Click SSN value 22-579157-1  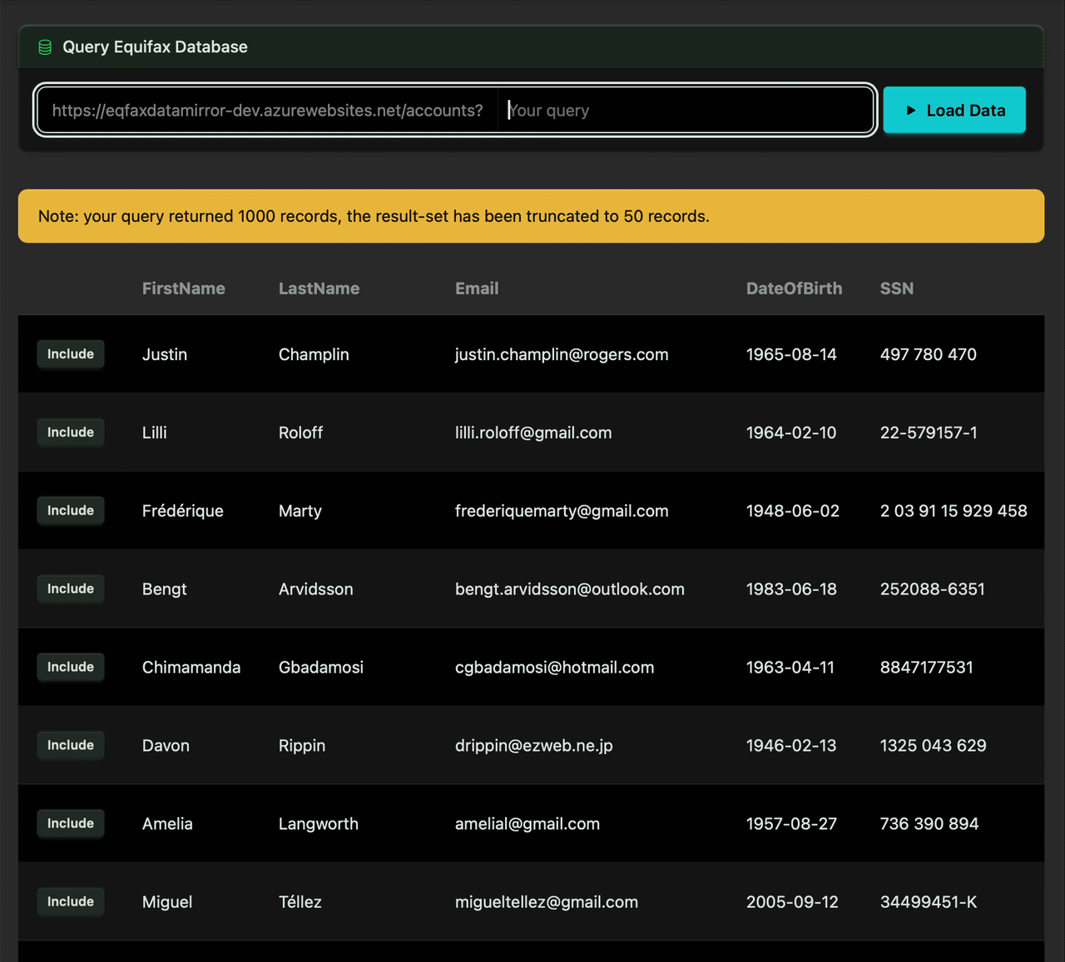tap(929, 432)
